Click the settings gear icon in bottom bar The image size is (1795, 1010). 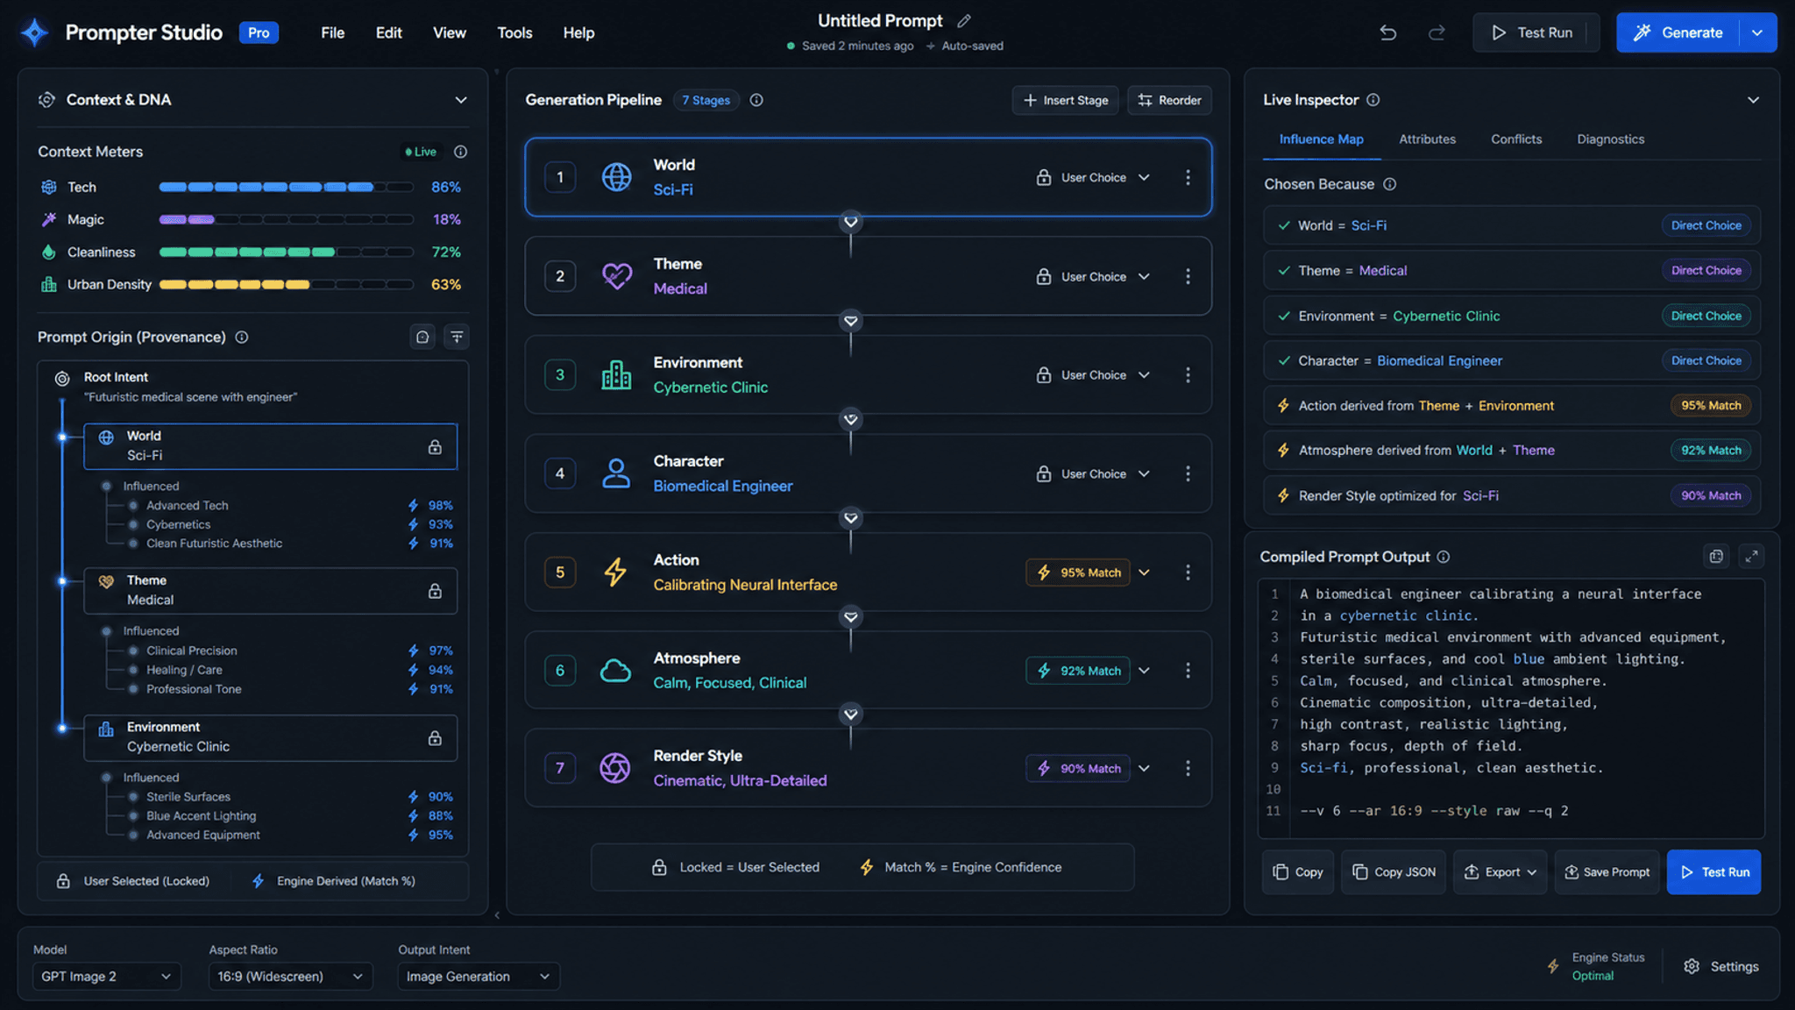pyautogui.click(x=1692, y=966)
